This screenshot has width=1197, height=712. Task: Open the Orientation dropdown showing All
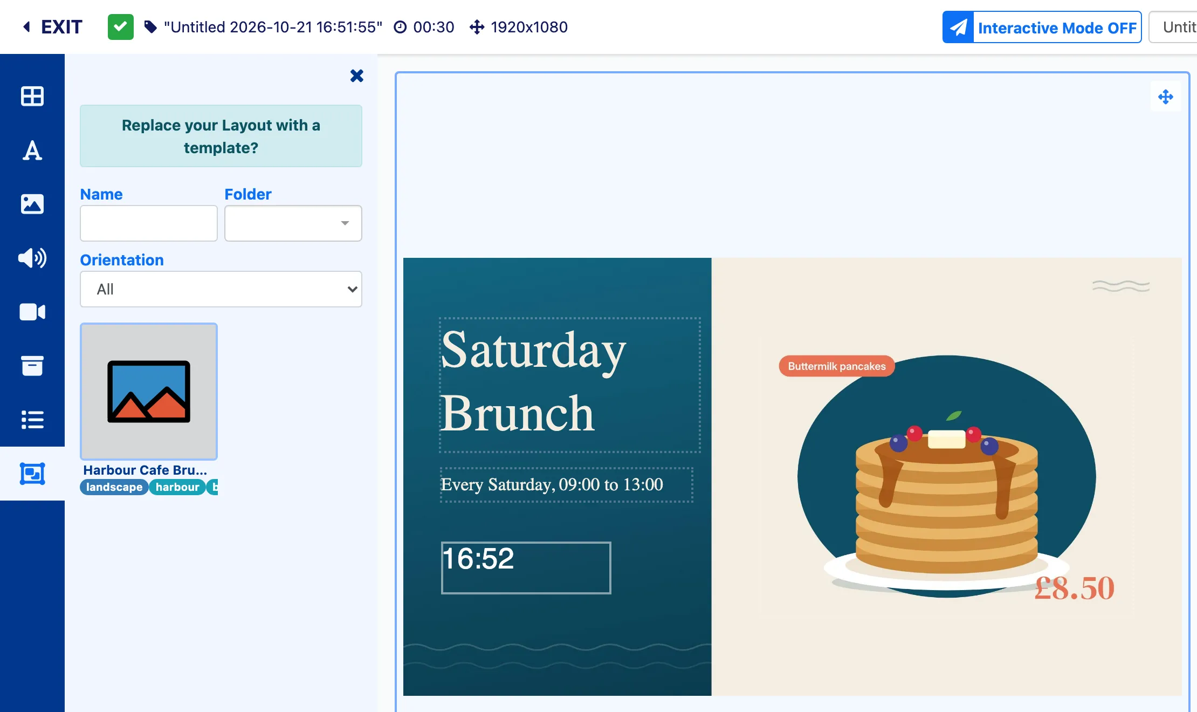click(x=221, y=289)
